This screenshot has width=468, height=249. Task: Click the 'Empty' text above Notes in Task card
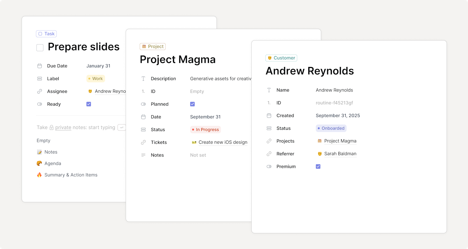[44, 141]
